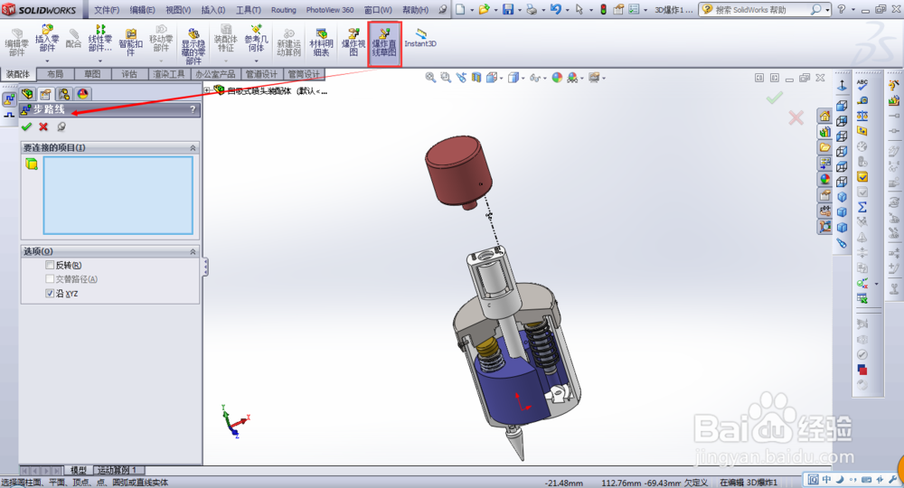Click the SolidWorks help search field

pos(761,10)
